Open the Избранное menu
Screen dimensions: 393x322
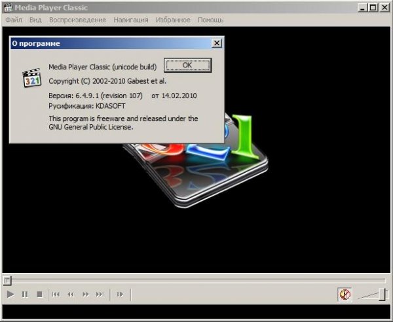pos(173,20)
